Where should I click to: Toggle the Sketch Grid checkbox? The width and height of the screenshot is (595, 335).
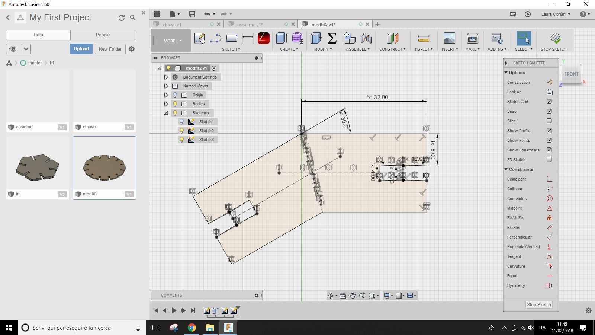click(x=549, y=102)
